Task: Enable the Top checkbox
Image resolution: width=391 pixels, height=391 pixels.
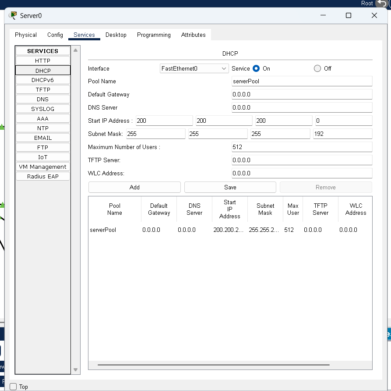Action: [x=13, y=387]
